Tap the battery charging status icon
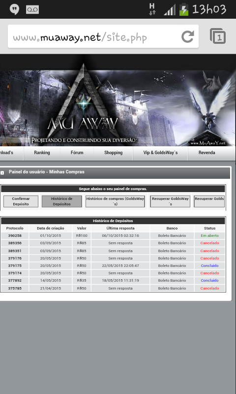Screen dimensions: 236x394 tap(183, 9)
